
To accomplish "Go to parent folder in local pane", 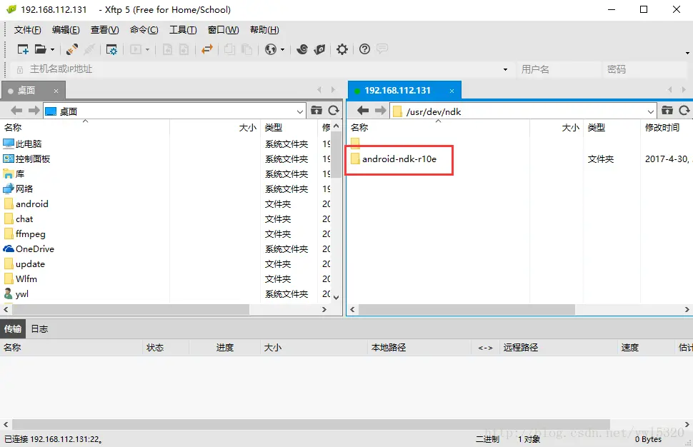I will [316, 111].
